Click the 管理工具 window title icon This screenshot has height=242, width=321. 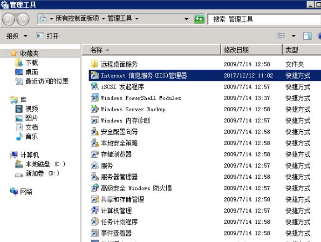[5, 4]
